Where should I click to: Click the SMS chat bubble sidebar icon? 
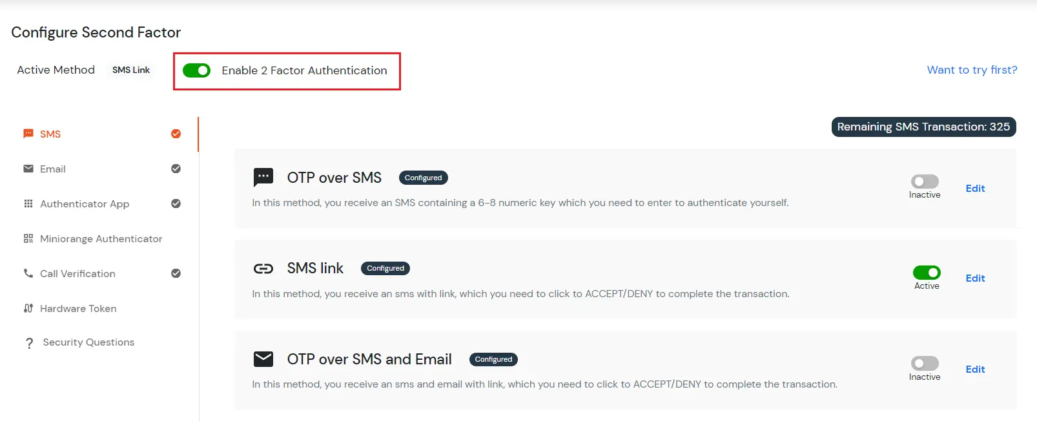point(28,134)
